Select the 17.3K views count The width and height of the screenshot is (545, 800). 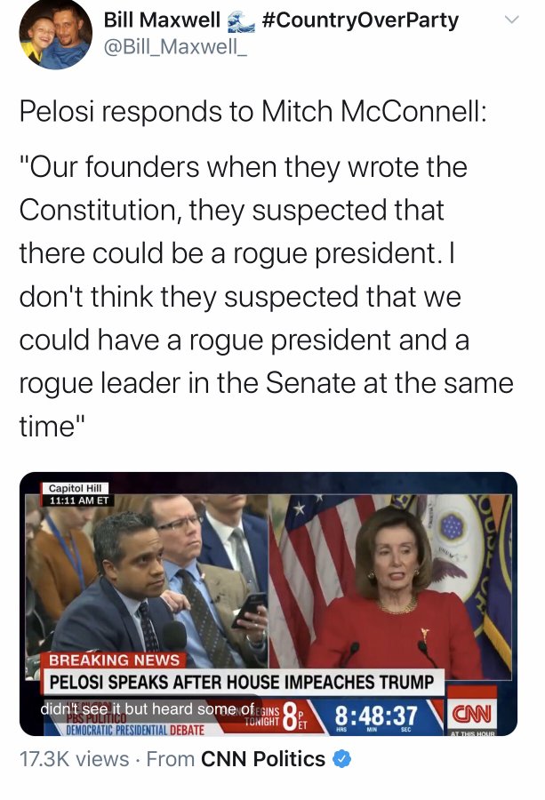click(74, 759)
